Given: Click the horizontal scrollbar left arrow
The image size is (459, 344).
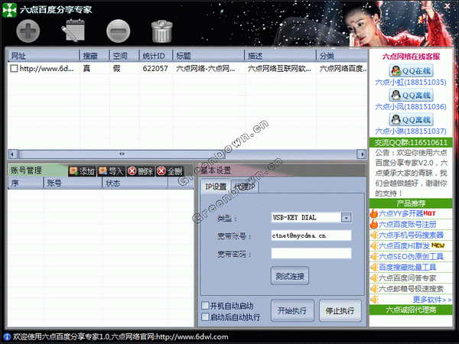Looking at the screenshot, I should pos(12,154).
